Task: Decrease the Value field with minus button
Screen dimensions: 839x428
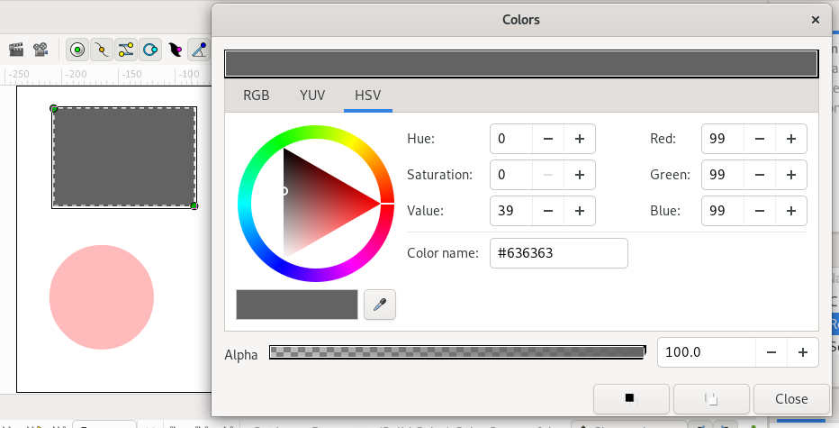Action: pos(548,211)
